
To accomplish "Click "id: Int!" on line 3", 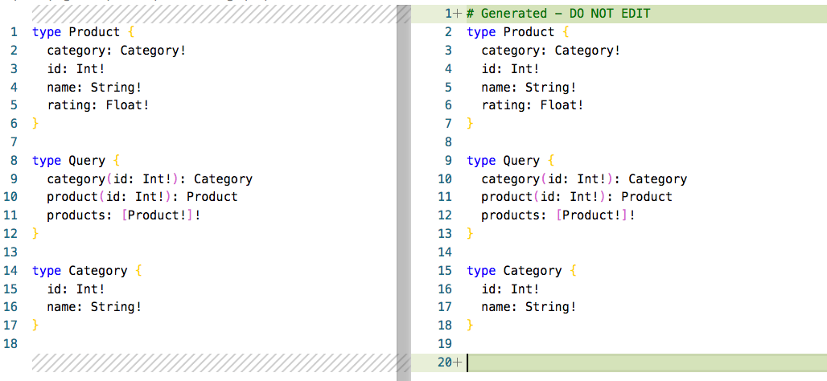I will 76,69.
